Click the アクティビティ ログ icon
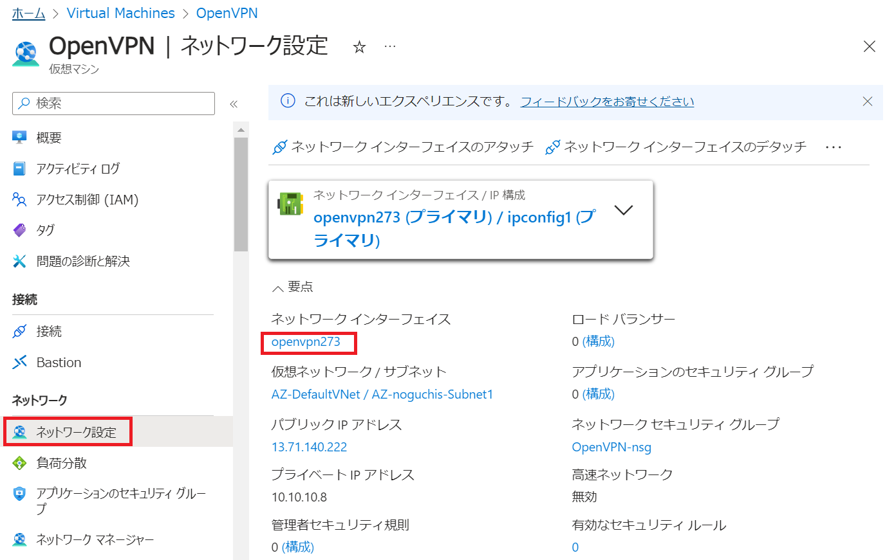 point(20,168)
